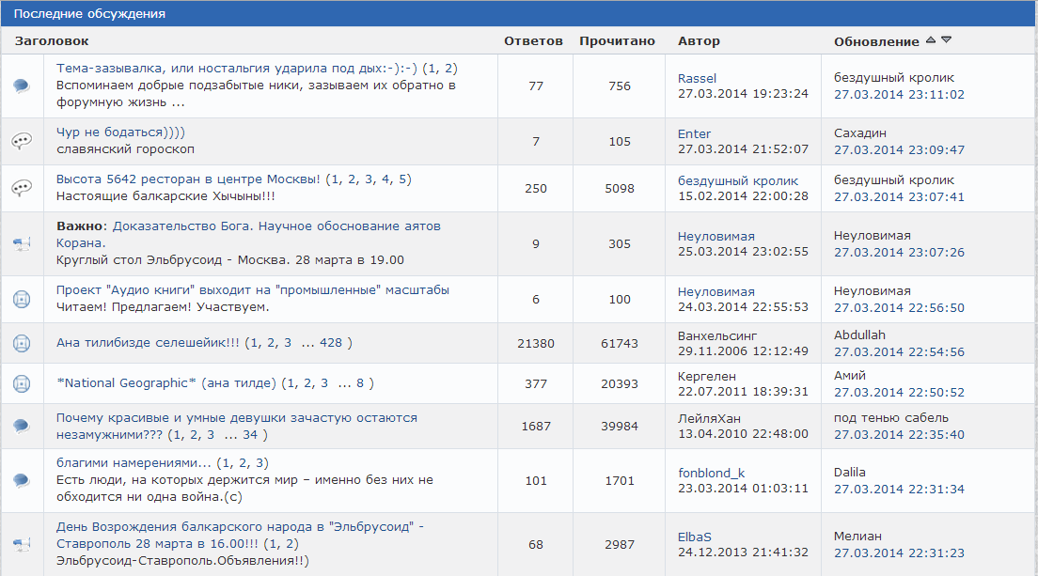Click the speech bubble icon beside Тема-зазывалка topic
This screenshot has width=1038, height=576.
click(x=22, y=86)
